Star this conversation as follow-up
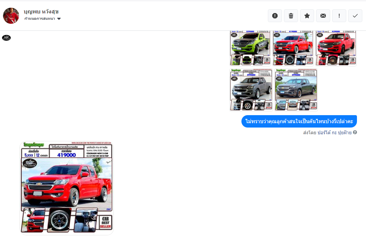This screenshot has height=239, width=366. pyautogui.click(x=307, y=16)
